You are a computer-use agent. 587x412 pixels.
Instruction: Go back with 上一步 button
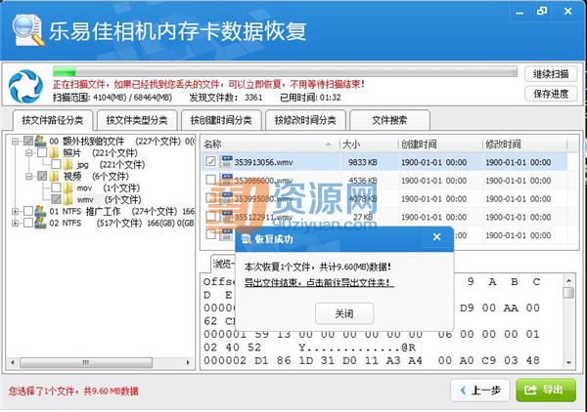[x=480, y=391]
